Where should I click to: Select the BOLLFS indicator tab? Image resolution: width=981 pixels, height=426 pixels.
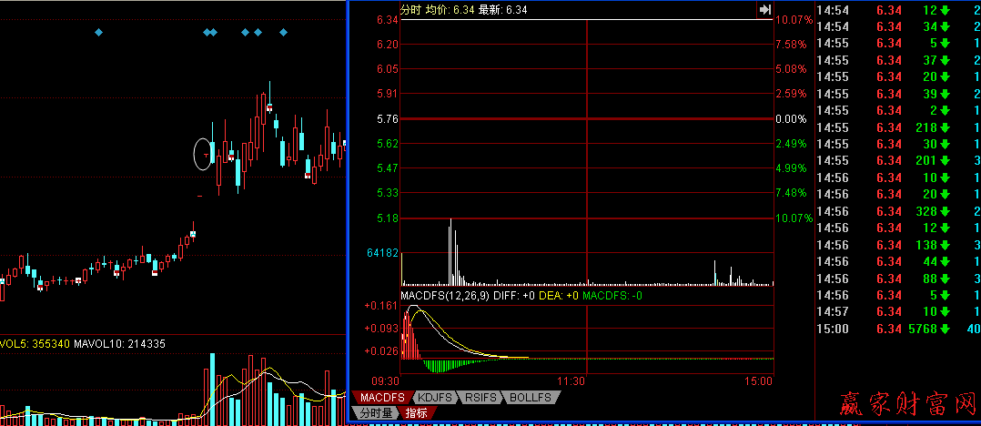tap(531, 398)
